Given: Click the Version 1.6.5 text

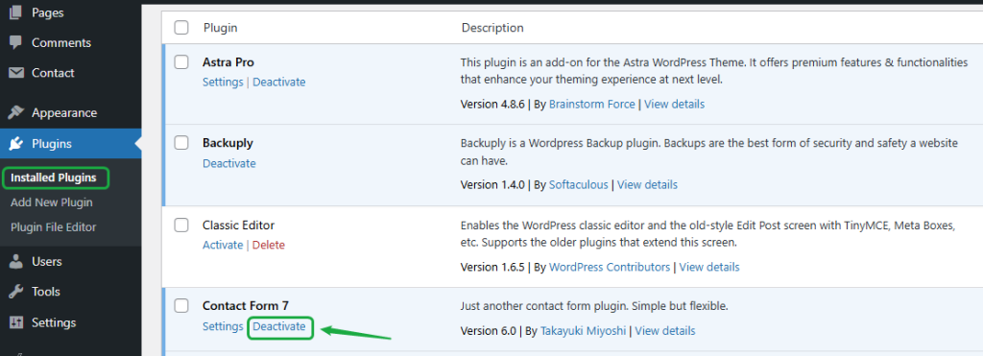Looking at the screenshot, I should point(493,267).
